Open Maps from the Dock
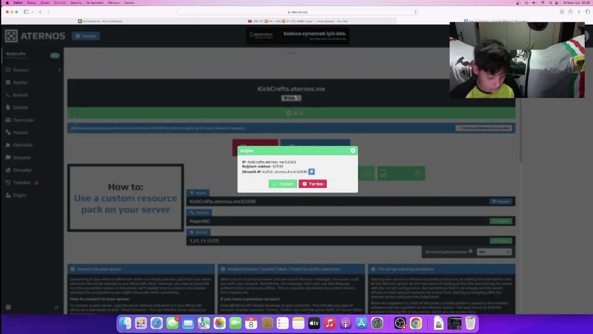Viewport: 593px width, 334px height. tap(204, 323)
